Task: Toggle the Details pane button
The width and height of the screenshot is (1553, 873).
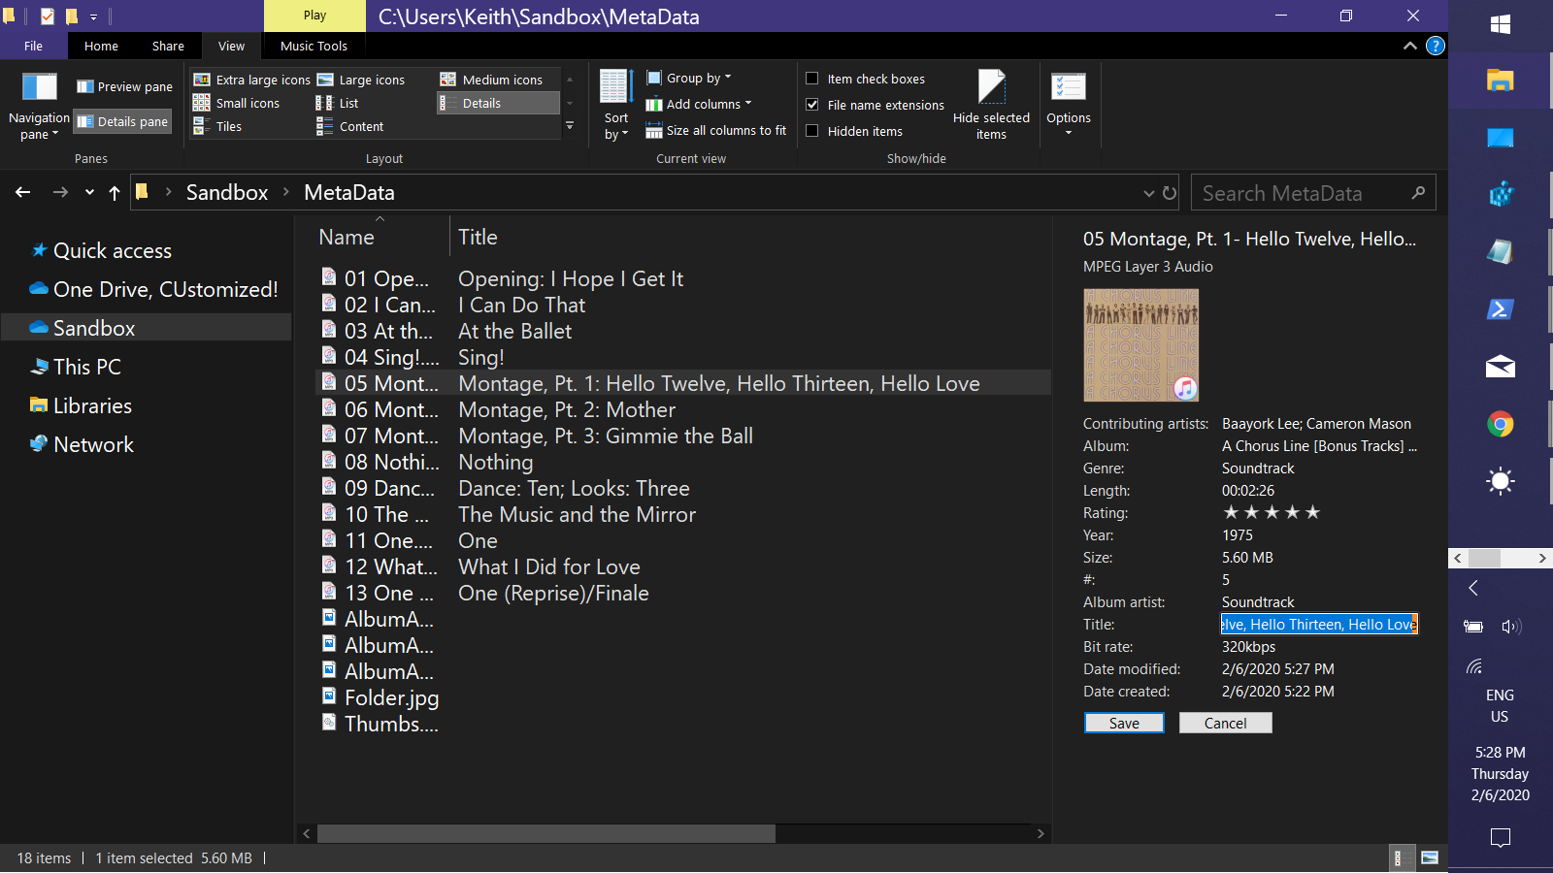Action: click(122, 121)
